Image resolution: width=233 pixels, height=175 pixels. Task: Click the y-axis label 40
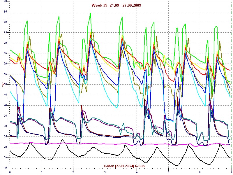pos(5,105)
